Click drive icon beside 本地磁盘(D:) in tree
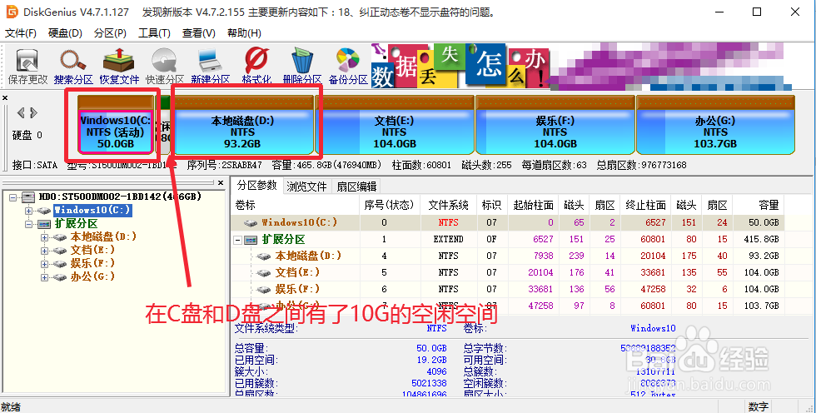The image size is (816, 413). point(60,237)
